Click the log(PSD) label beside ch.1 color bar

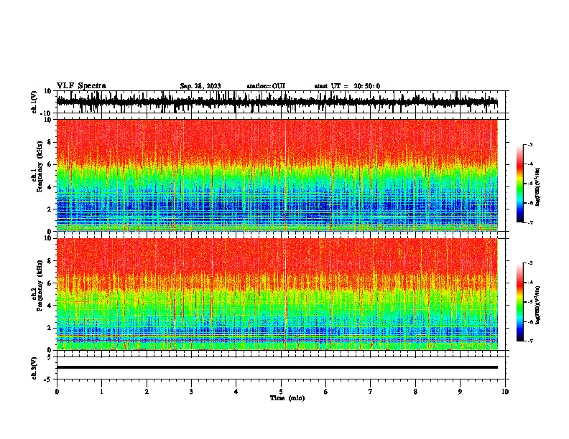(538, 187)
